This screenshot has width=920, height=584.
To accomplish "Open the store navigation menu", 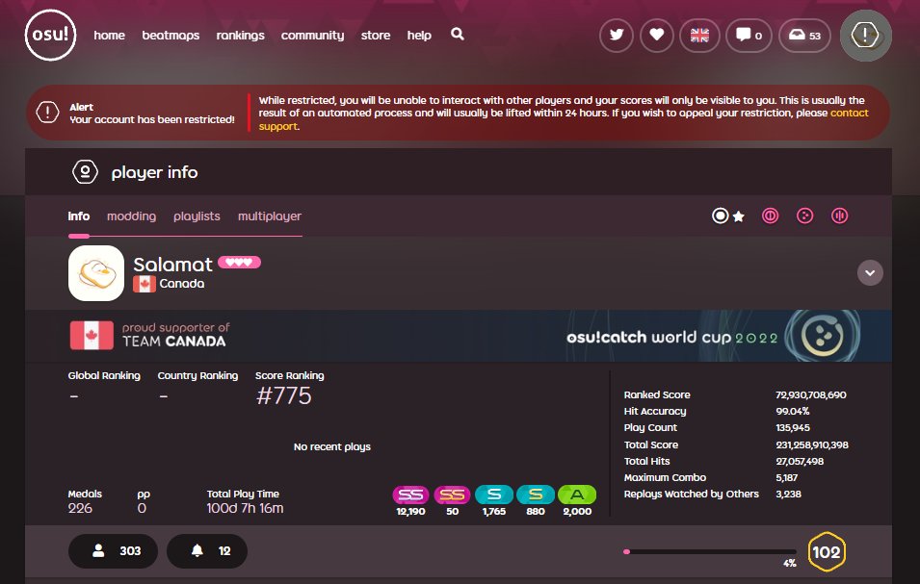I will pyautogui.click(x=376, y=36).
